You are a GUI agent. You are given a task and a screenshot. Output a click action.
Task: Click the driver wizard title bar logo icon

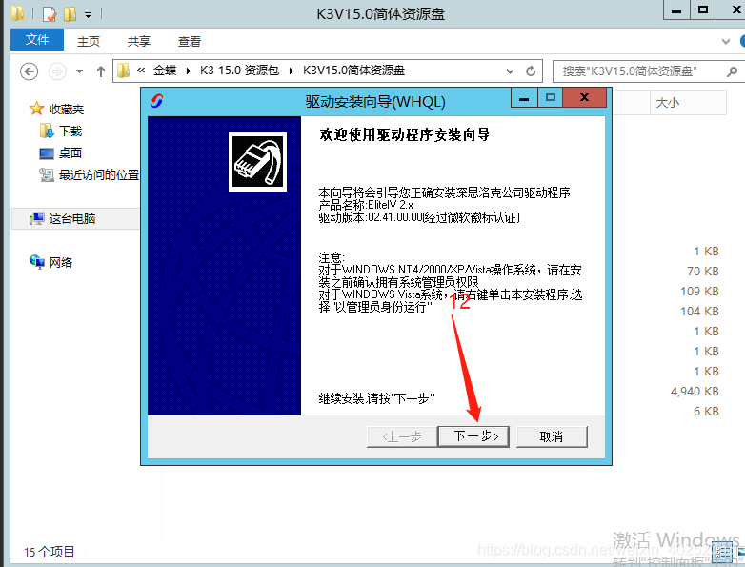click(157, 101)
